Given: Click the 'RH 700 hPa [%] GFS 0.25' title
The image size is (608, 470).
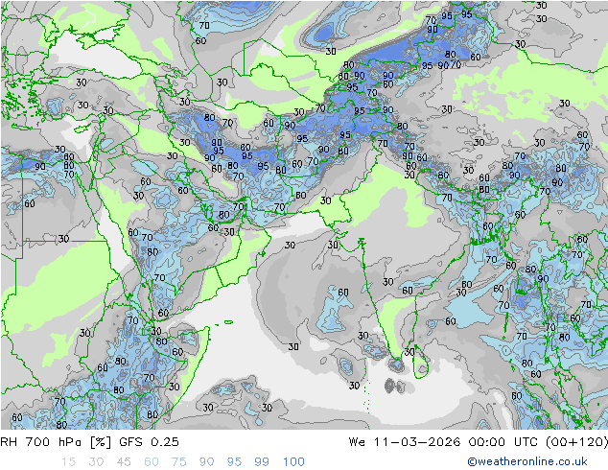Looking at the screenshot, I should [x=89, y=442].
